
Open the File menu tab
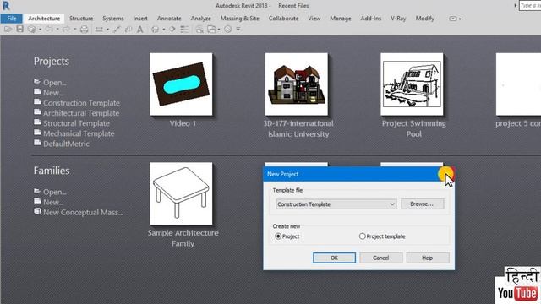click(x=12, y=19)
